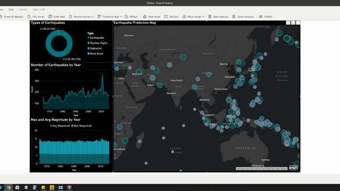
Task: Select the Avg_Magnitude legend item
Action: point(60,126)
